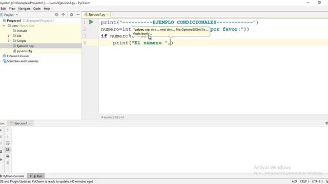This screenshot has height=184, width=328.
Task: Click the breadcrumb 'numero%2==0'
Action: pyautogui.click(x=113, y=117)
